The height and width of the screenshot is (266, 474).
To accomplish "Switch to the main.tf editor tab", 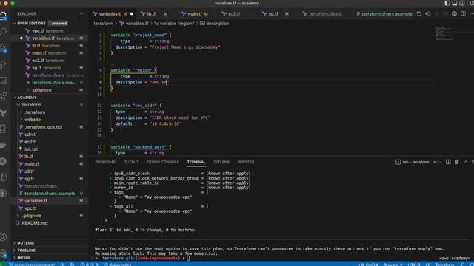I will pos(195,14).
